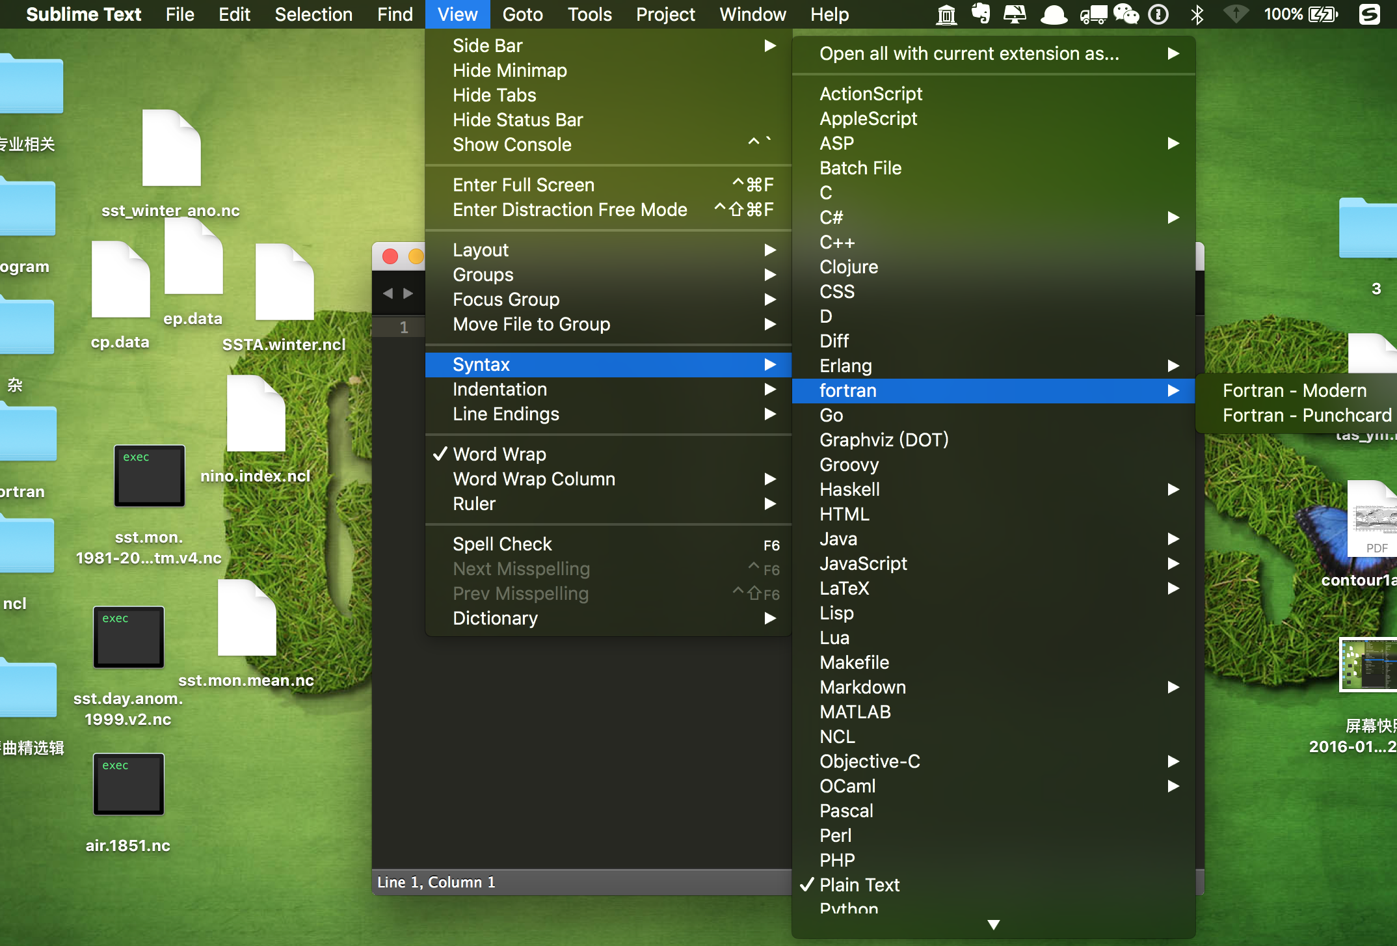The image size is (1397, 946).
Task: Choose Enter Full Screen from View menu
Action: pyautogui.click(x=524, y=185)
